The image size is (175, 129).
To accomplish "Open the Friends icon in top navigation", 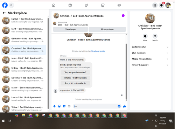I will [86, 5].
